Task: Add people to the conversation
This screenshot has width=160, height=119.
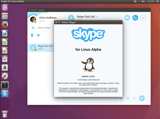Action: (x=143, y=18)
